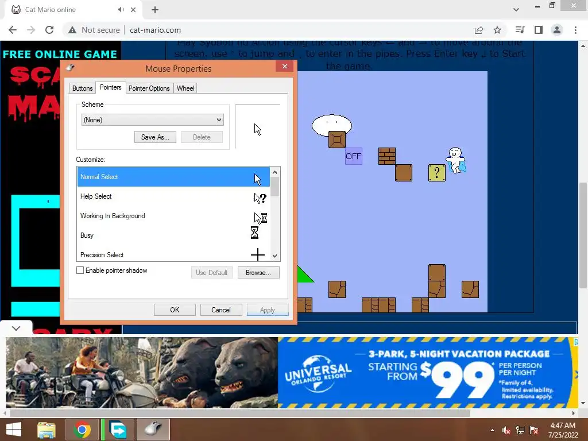
Task: Click the Delete scheme button
Action: pyautogui.click(x=202, y=137)
